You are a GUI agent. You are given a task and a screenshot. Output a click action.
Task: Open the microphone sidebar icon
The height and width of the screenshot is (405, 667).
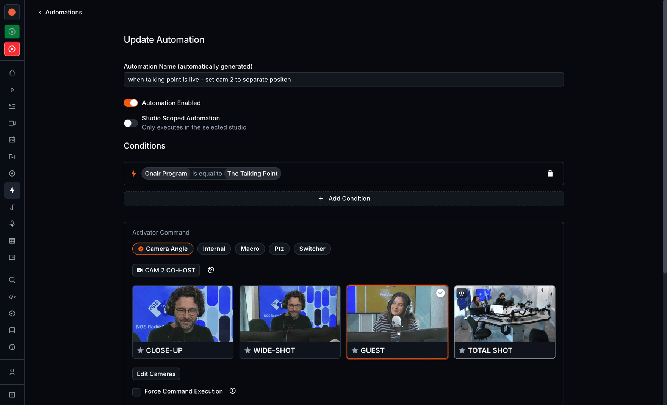tap(12, 224)
